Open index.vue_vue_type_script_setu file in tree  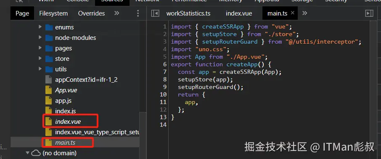click(97, 132)
